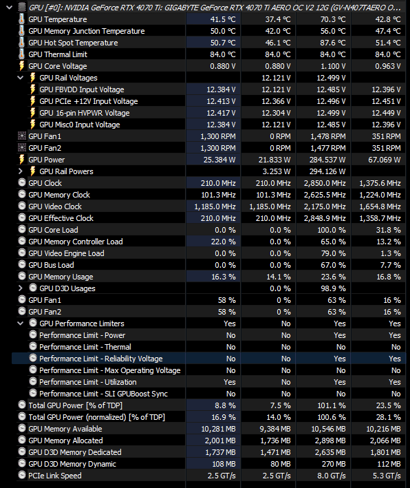Click the 10,281 MB memory available value
This screenshot has width=410, height=488.
(218, 429)
